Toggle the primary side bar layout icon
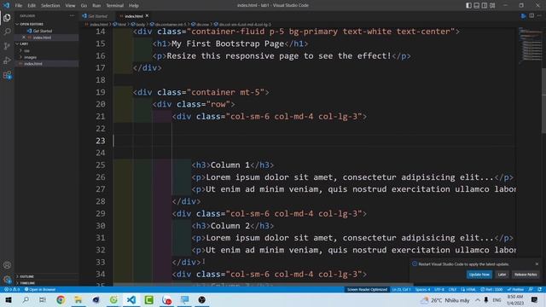 tap(468, 5)
